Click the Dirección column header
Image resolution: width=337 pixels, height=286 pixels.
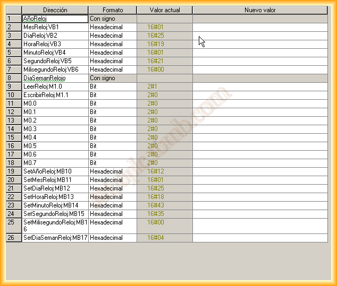coord(55,10)
